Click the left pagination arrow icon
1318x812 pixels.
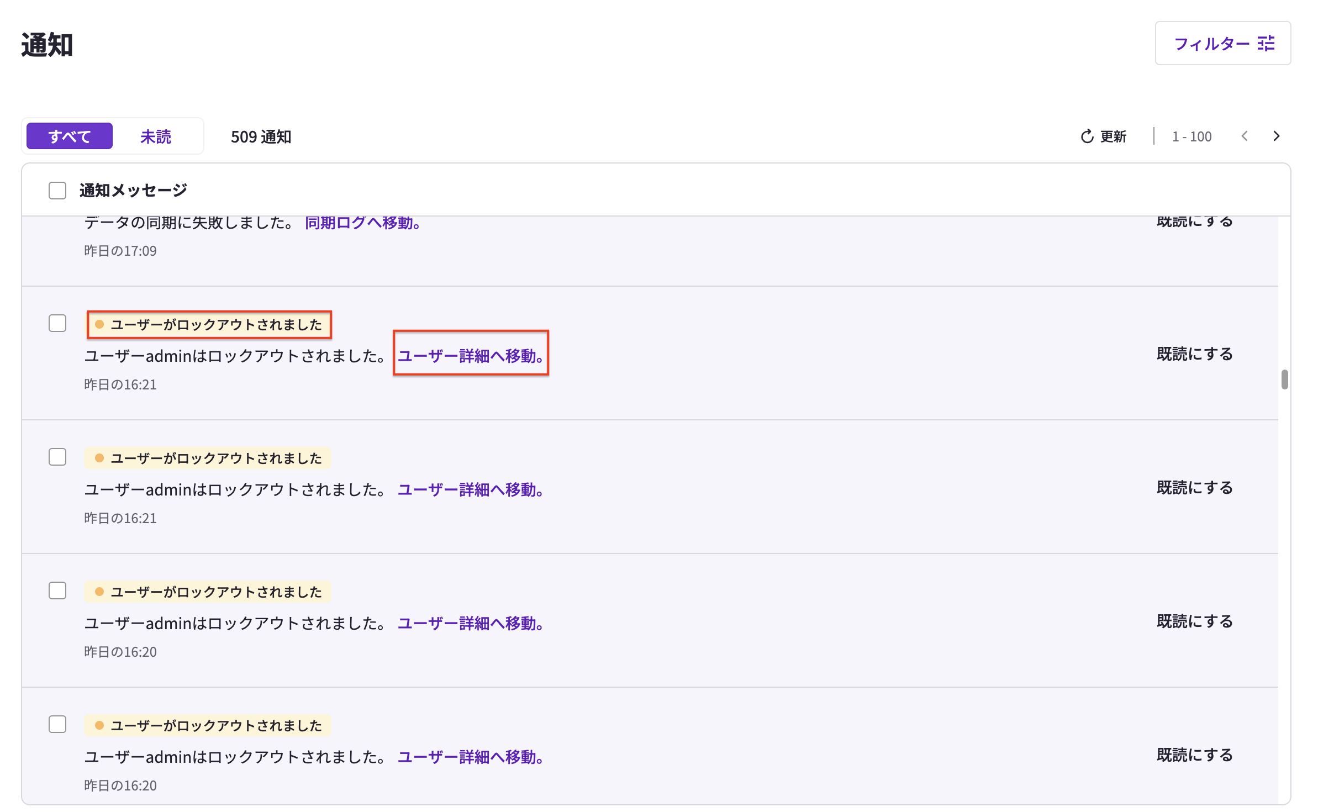pyautogui.click(x=1245, y=136)
